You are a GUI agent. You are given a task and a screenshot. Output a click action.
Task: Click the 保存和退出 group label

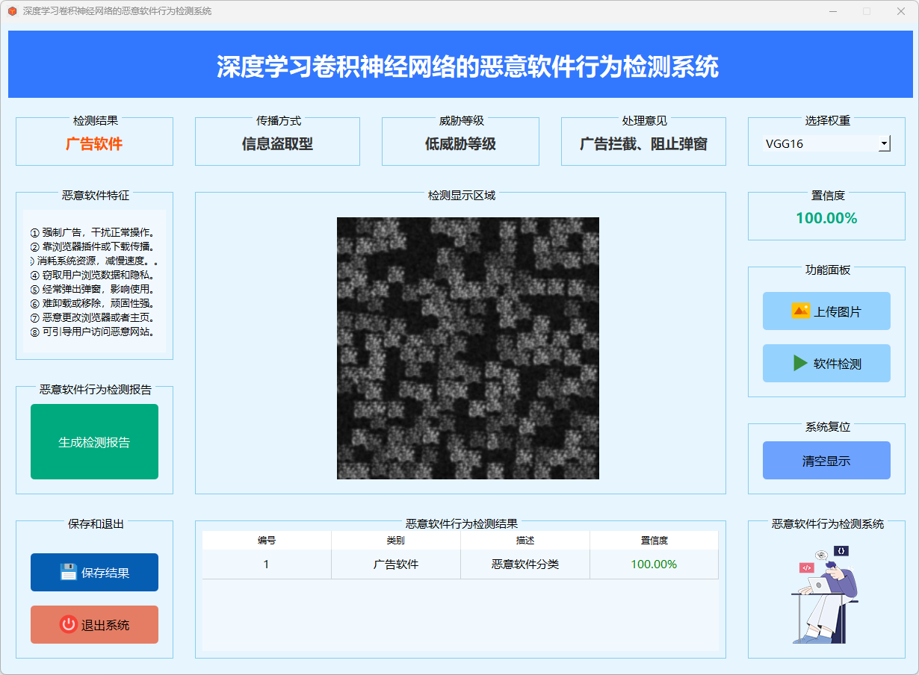96,523
